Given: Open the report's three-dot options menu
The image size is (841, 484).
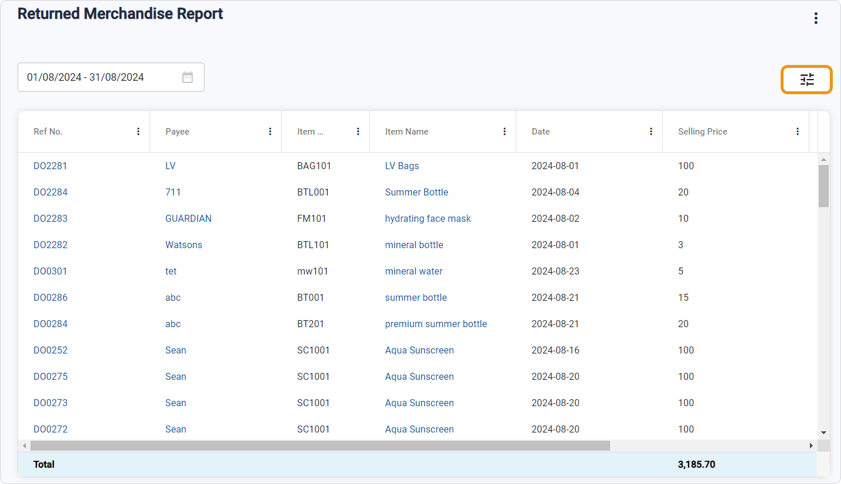Looking at the screenshot, I should tap(816, 18).
